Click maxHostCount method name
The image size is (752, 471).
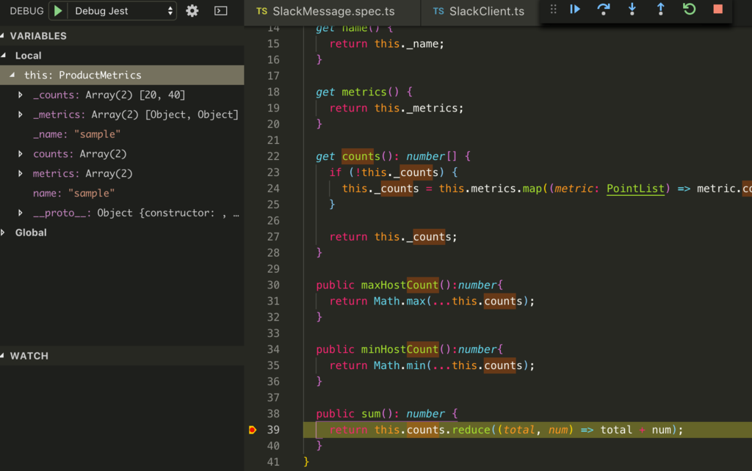coord(399,285)
